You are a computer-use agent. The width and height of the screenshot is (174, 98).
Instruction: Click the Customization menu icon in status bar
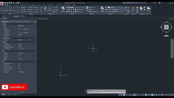click(x=173, y=95)
